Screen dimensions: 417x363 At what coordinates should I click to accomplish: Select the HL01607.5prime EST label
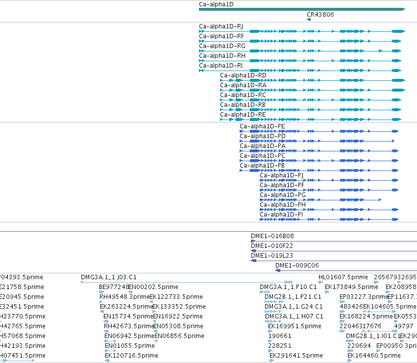pos(343,277)
